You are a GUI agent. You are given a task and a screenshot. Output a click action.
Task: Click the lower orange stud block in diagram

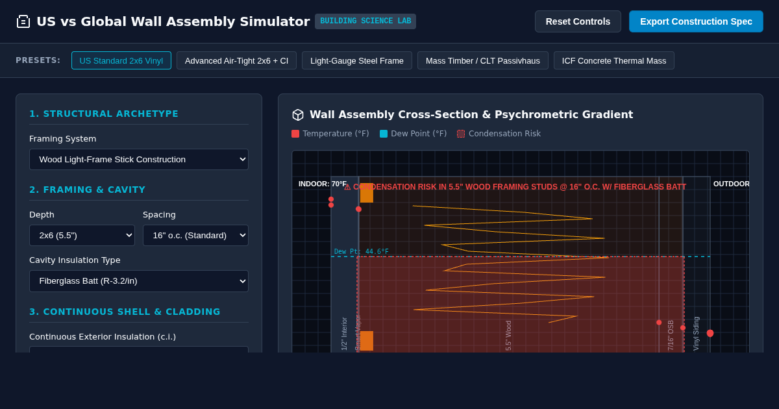click(367, 341)
